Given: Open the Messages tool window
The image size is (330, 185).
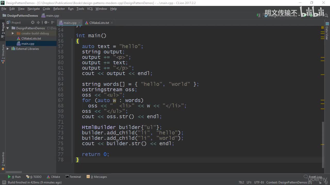Looking at the screenshot, I should coord(97,177).
